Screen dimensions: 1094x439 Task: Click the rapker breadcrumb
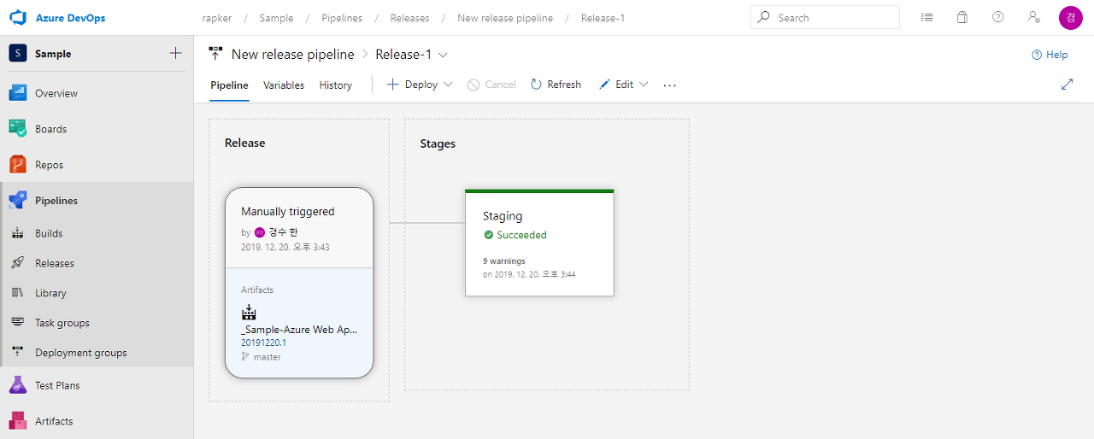(217, 18)
